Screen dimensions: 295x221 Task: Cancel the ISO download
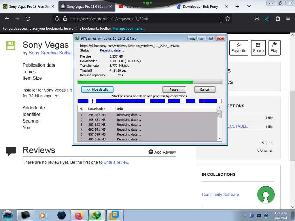pos(205,89)
